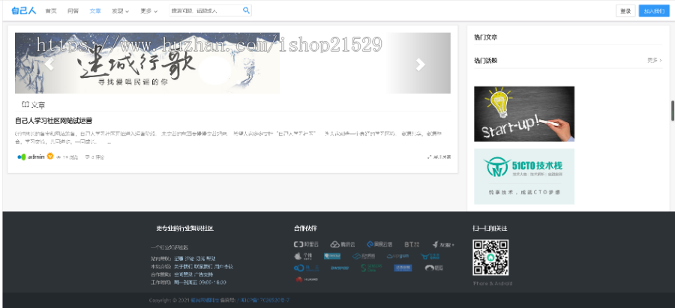Screen dimensions: 675x308
Task: Click the upyun partner logo
Action: [397, 256]
